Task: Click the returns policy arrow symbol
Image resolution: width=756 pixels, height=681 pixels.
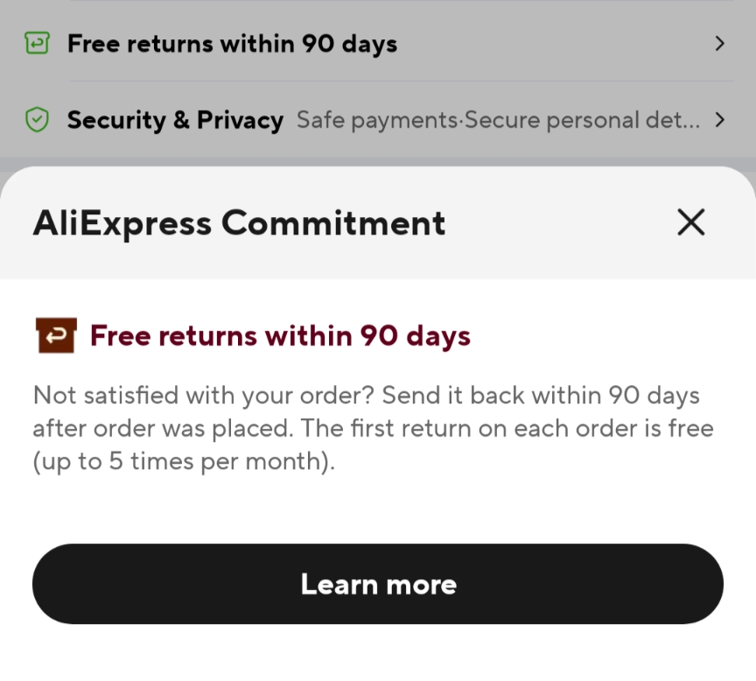Action: pos(719,43)
